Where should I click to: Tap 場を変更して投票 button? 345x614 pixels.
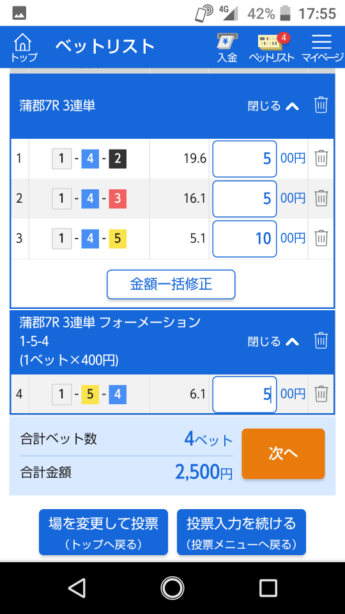103,532
